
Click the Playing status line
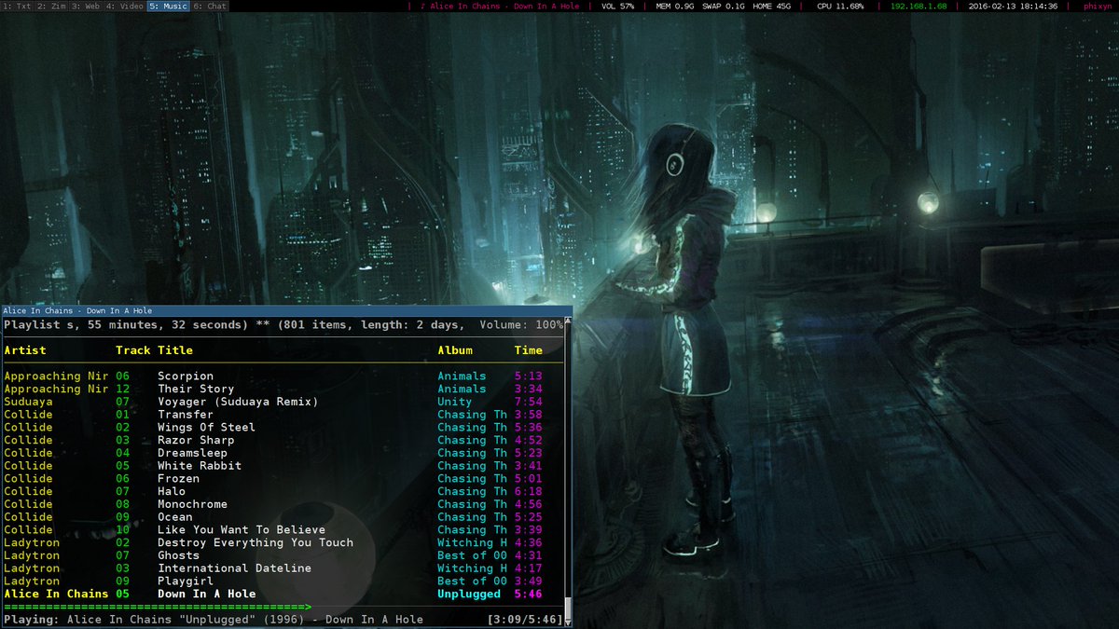pyautogui.click(x=214, y=620)
